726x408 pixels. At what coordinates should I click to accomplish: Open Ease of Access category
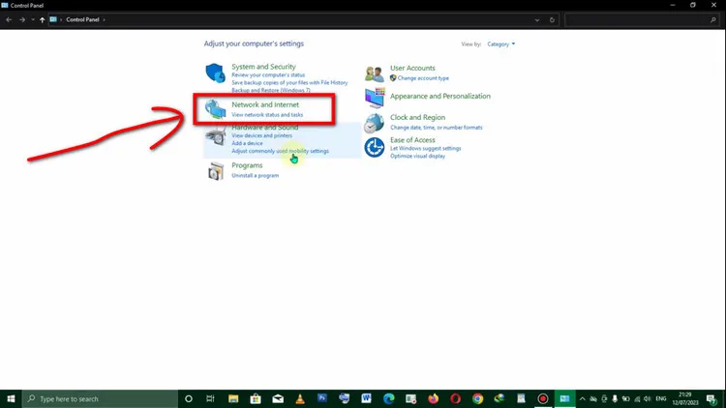pos(412,139)
